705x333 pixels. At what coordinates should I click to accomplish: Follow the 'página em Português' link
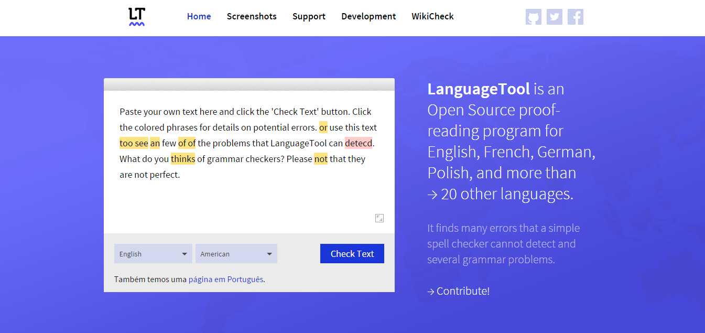[226, 280]
